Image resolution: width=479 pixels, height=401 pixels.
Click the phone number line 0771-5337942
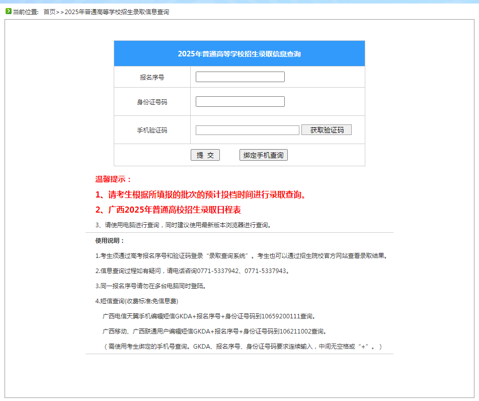[x=192, y=271]
